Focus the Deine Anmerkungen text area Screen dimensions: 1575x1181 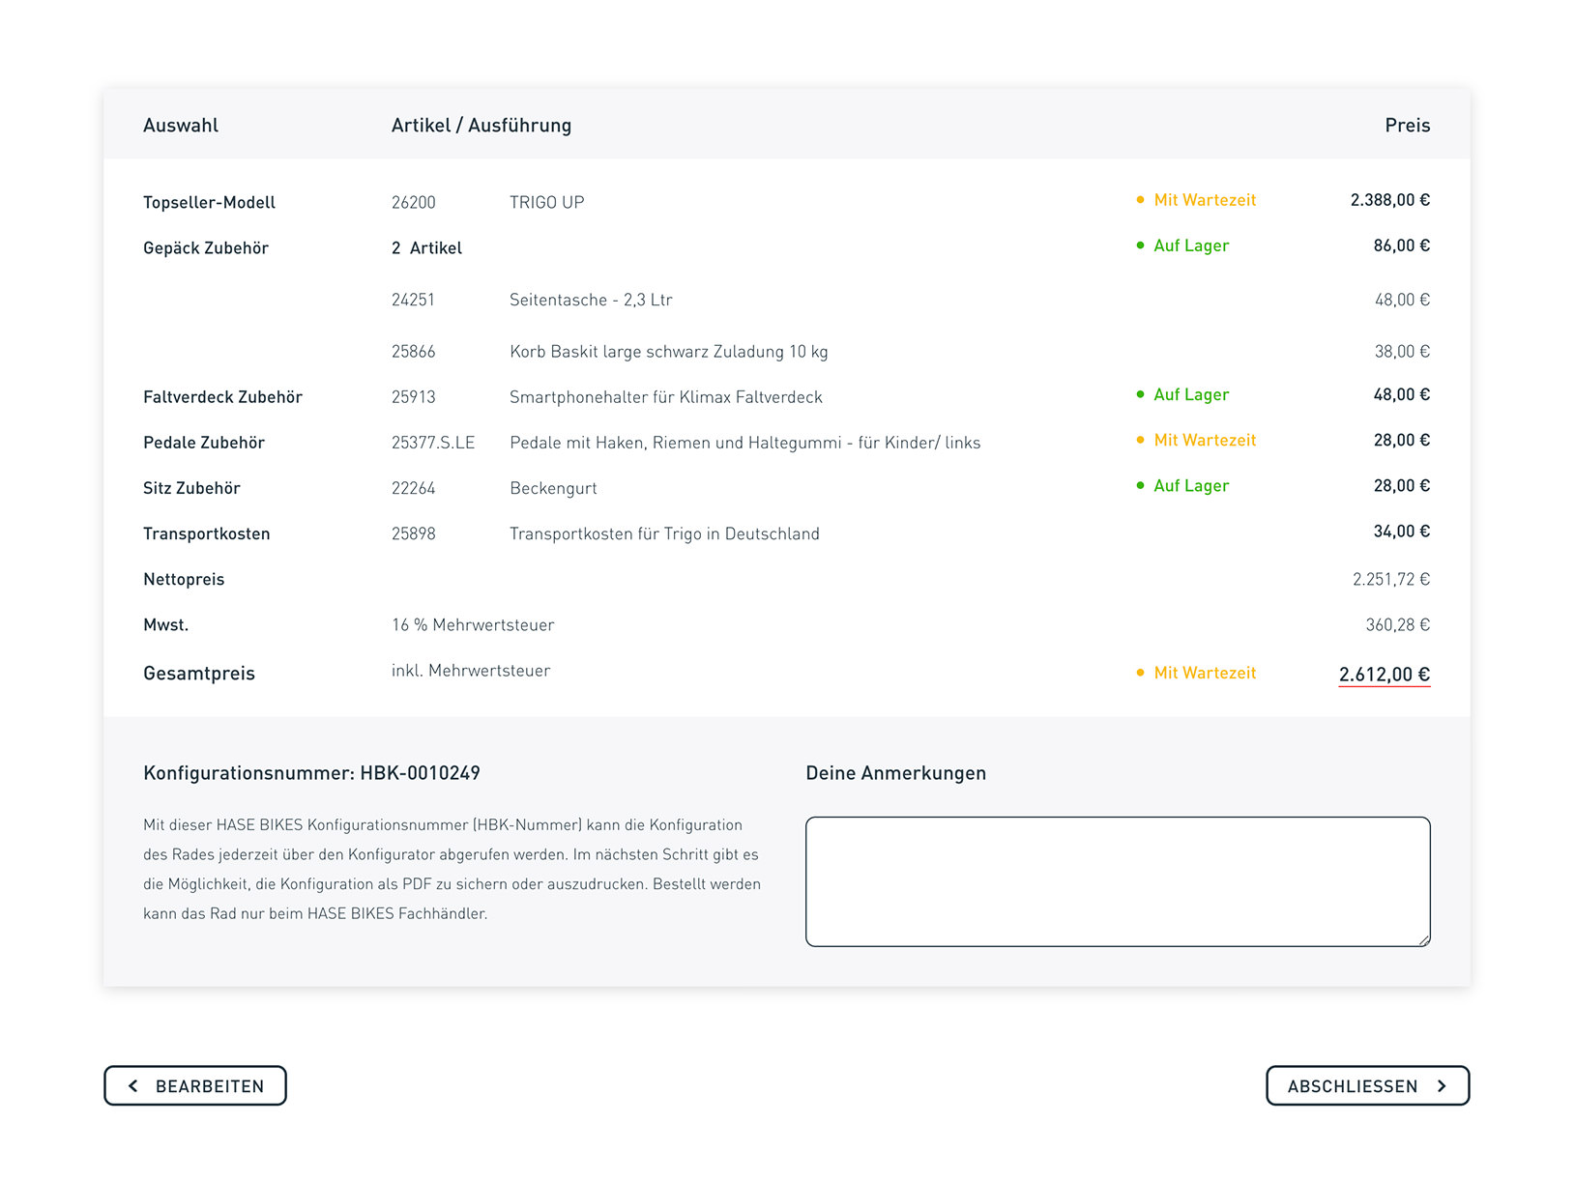pyautogui.click(x=1118, y=881)
